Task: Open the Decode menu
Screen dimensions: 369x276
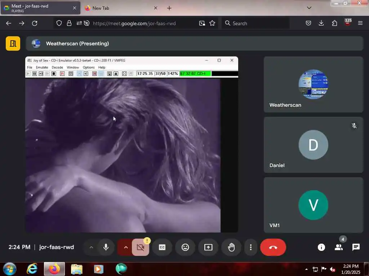Action: click(57, 67)
